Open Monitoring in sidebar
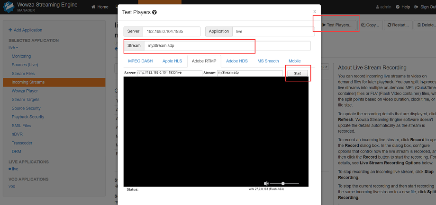This screenshot has width=436, height=205. point(21,56)
